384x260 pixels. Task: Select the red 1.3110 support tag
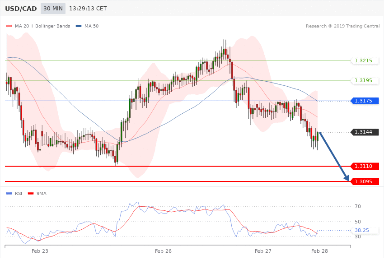point(365,166)
